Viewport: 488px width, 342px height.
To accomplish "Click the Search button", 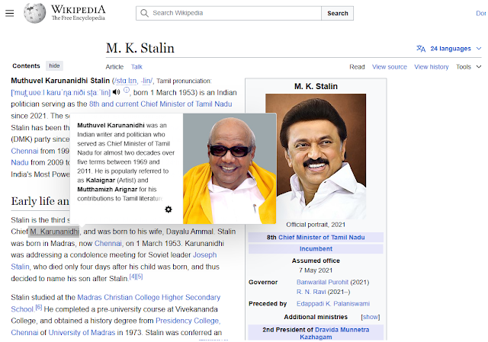I will (337, 14).
